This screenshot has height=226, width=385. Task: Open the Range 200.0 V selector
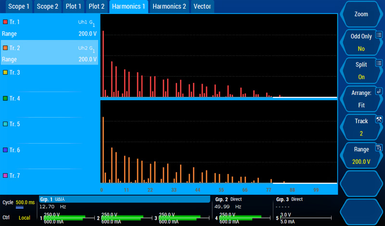[361, 156]
